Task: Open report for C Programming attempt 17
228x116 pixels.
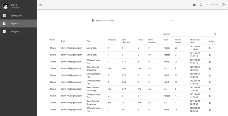Action: (210, 96)
